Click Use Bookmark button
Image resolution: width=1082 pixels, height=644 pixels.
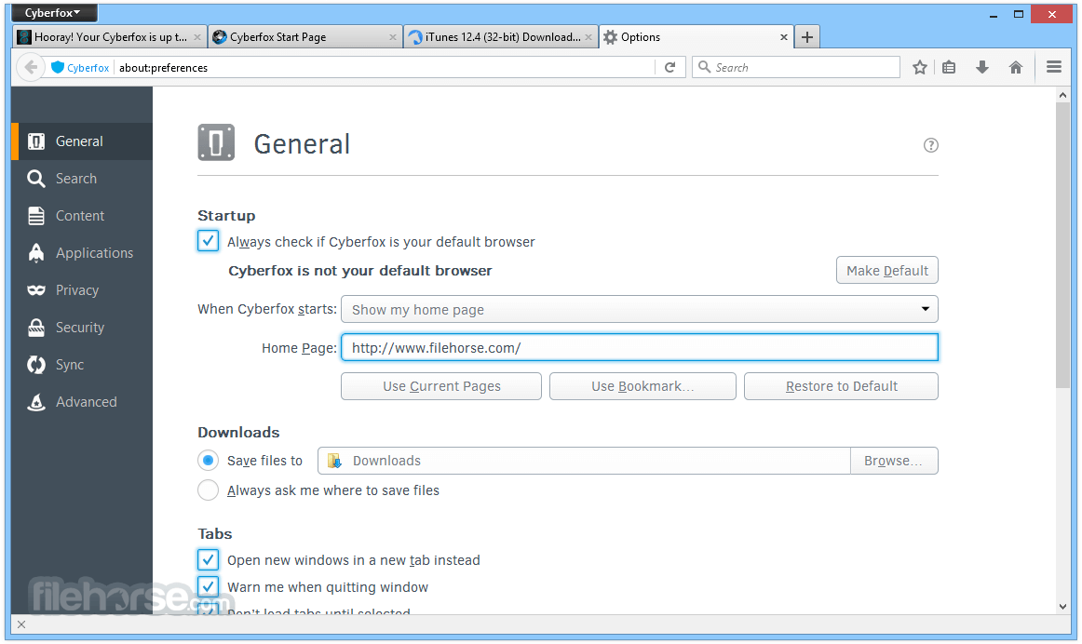642,386
